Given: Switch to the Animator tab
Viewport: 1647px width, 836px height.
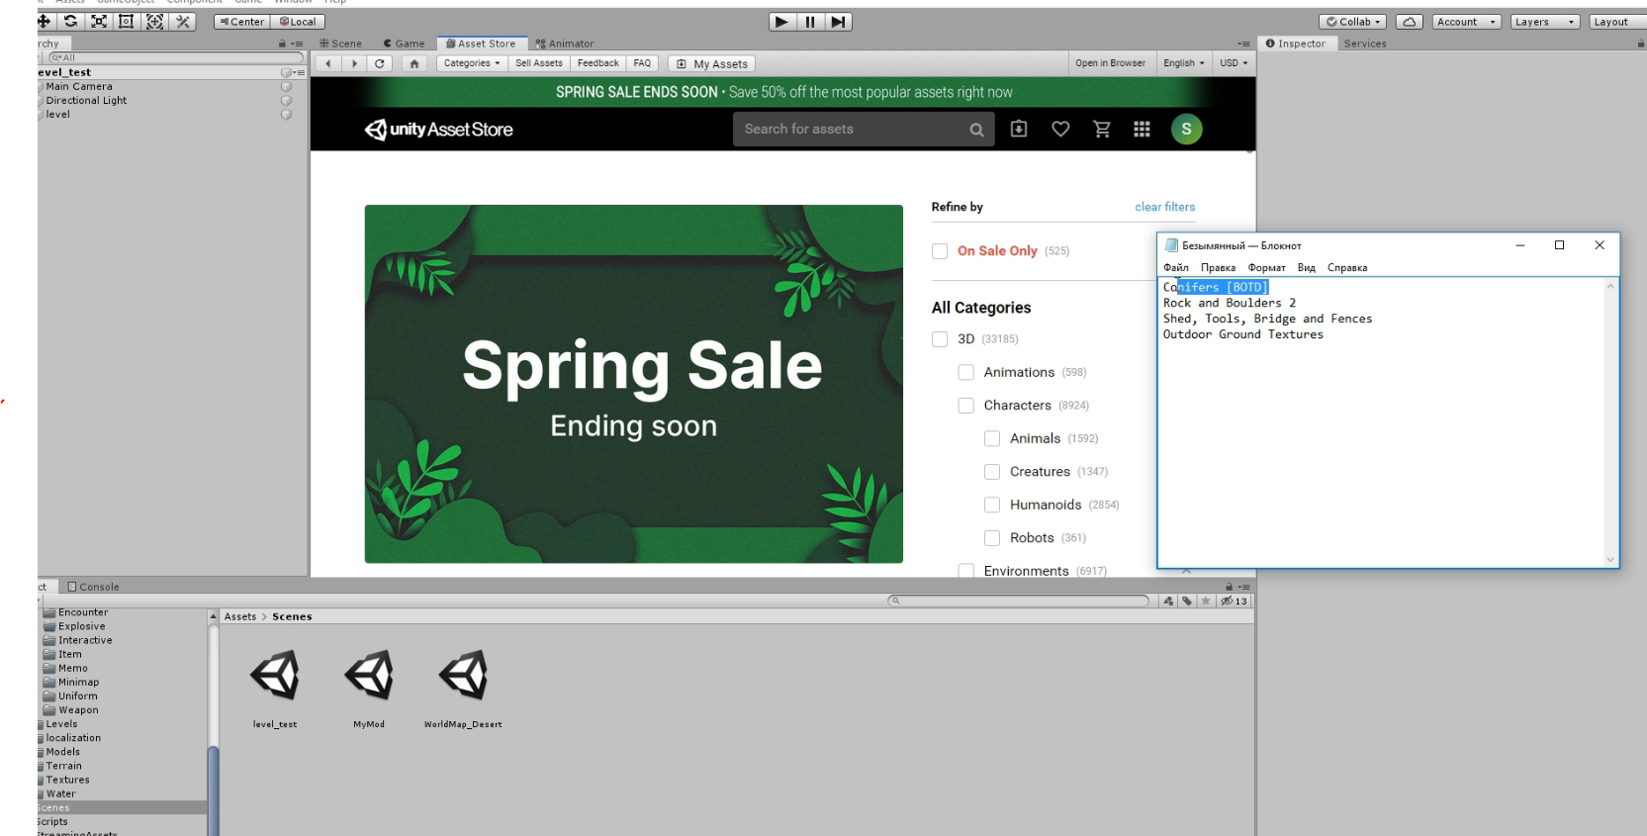Looking at the screenshot, I should pyautogui.click(x=565, y=44).
